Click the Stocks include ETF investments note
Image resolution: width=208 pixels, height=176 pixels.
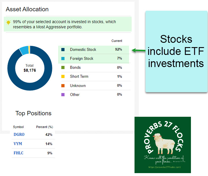click(x=176, y=51)
